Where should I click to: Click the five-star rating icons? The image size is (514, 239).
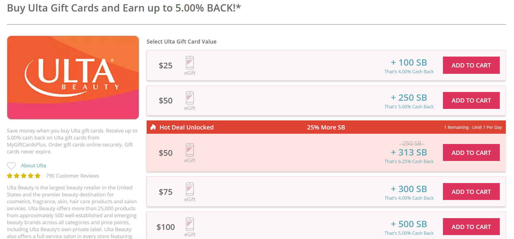pyautogui.click(x=24, y=176)
